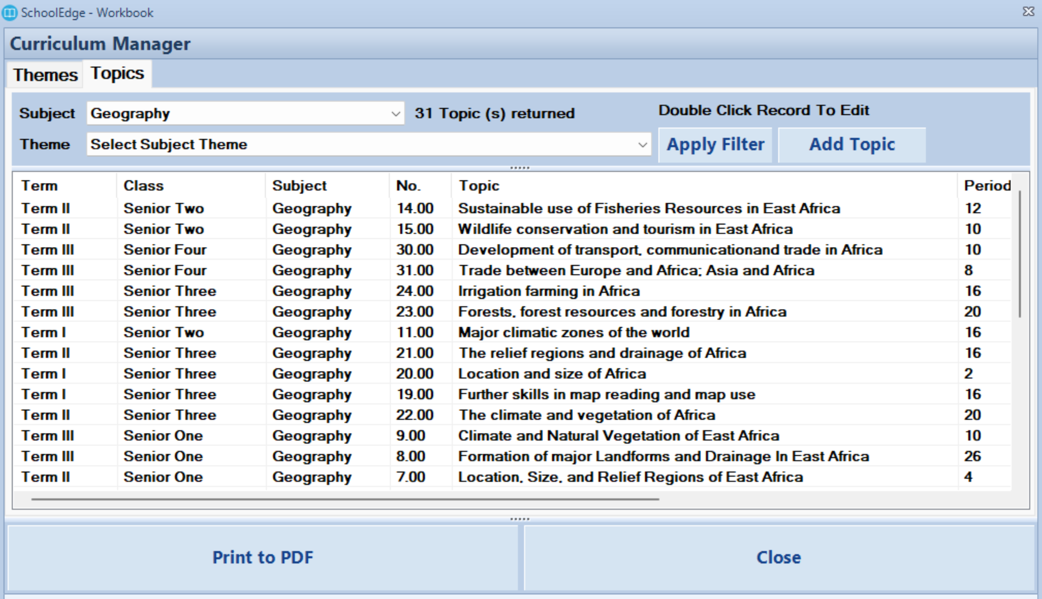1042x599 pixels.
Task: Sort by the Term column header
Action: (x=40, y=186)
